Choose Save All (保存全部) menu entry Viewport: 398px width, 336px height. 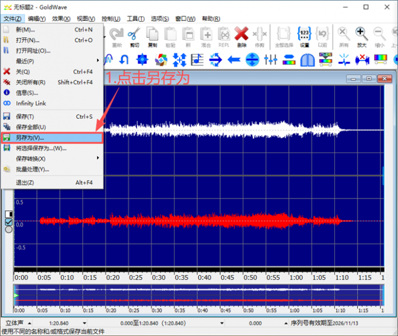point(52,127)
